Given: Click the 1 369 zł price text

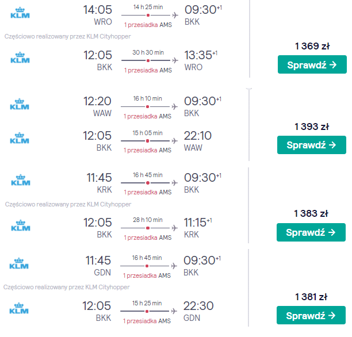Looking at the screenshot, I should coord(312,46).
